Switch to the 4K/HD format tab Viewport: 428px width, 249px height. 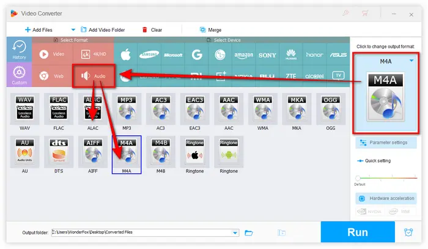pos(94,54)
